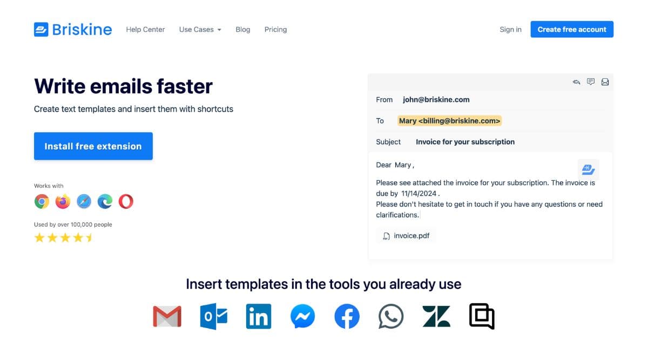648x340 pixels.
Task: Select the Edge browser icon
Action: point(105,201)
